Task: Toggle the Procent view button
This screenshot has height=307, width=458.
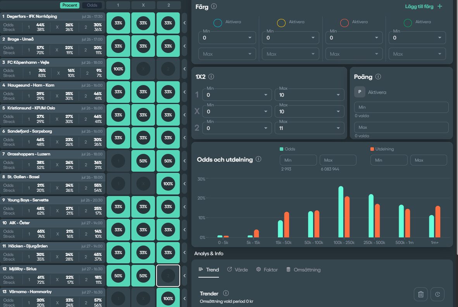Action: [70, 5]
